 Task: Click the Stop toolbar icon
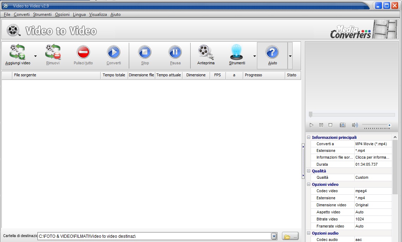coord(145,52)
